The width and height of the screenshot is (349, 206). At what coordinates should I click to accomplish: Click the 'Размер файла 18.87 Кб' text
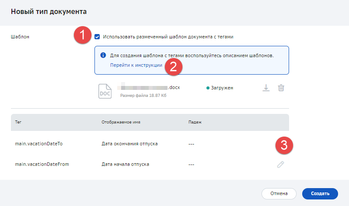coord(143,96)
